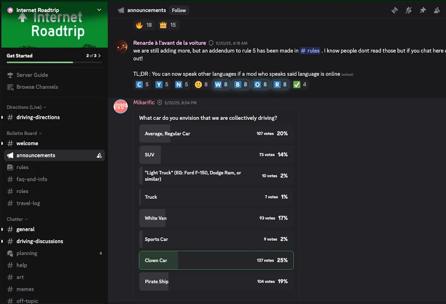
Task: Click the Follow button
Action: tap(179, 10)
